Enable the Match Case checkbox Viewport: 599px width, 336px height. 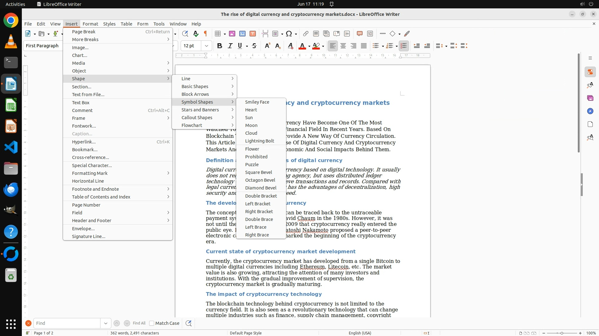click(152, 323)
